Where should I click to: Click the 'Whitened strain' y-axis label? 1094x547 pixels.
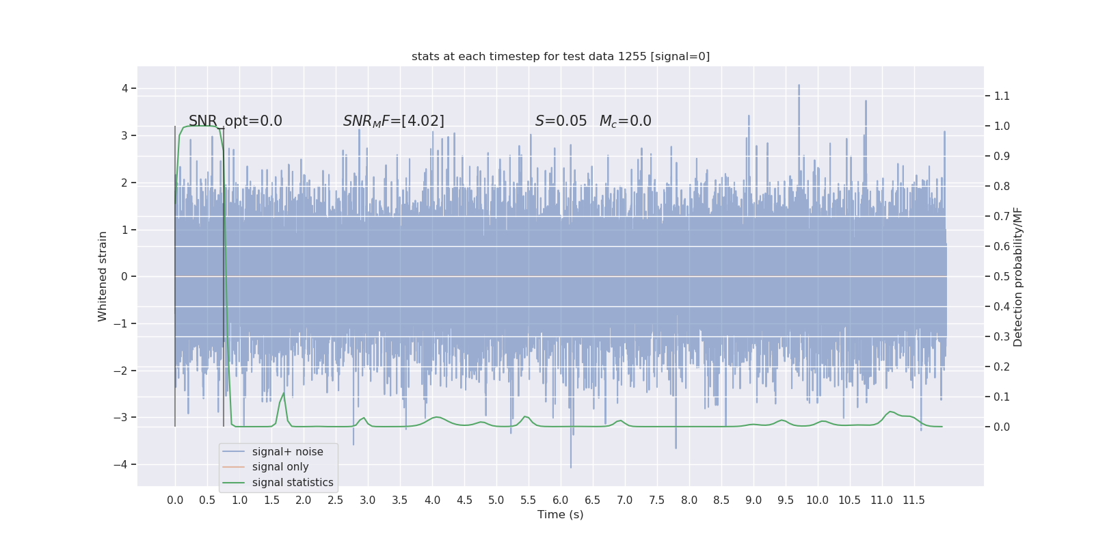103,276
